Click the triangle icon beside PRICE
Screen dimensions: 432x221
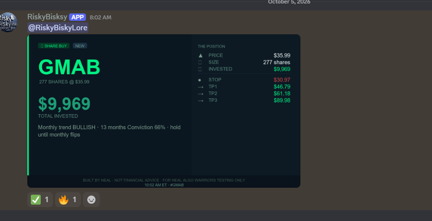[x=200, y=56]
